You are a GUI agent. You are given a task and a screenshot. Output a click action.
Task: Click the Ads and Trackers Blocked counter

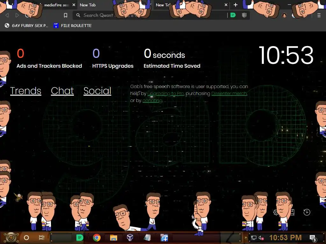tap(49, 58)
